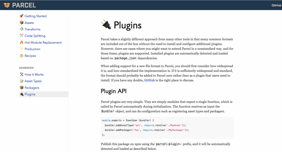Open the GitHub link in header
This screenshot has width=282, height=152.
tap(276, 5)
